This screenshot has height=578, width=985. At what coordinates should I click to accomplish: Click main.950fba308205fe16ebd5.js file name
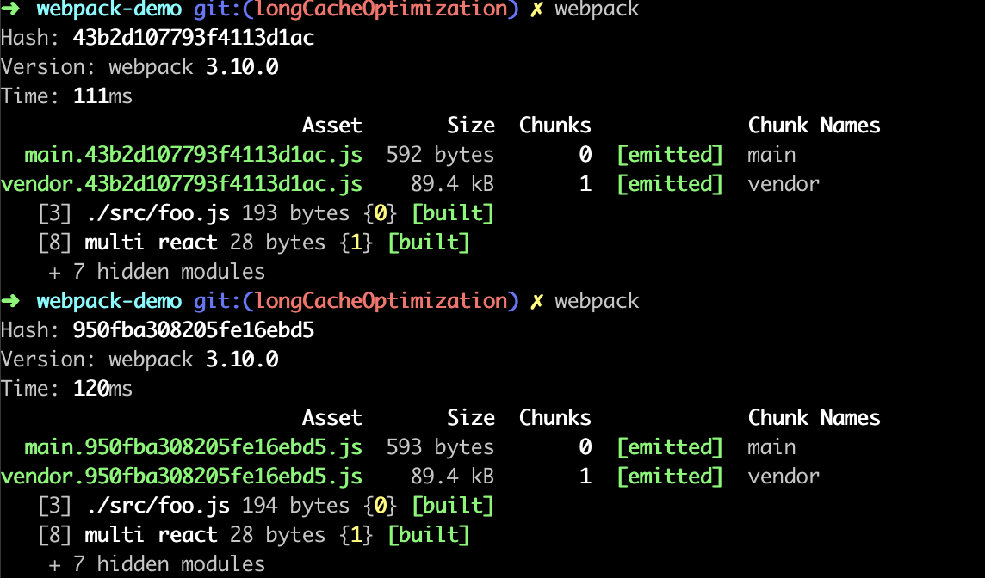click(193, 447)
